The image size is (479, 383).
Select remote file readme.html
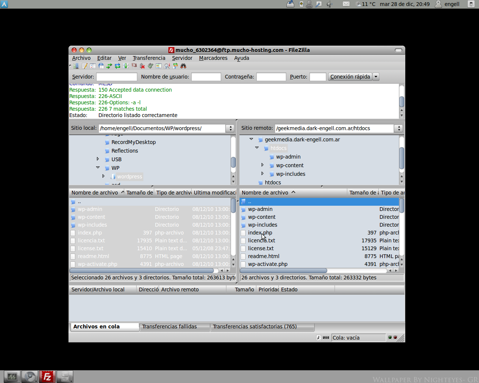(319, 256)
